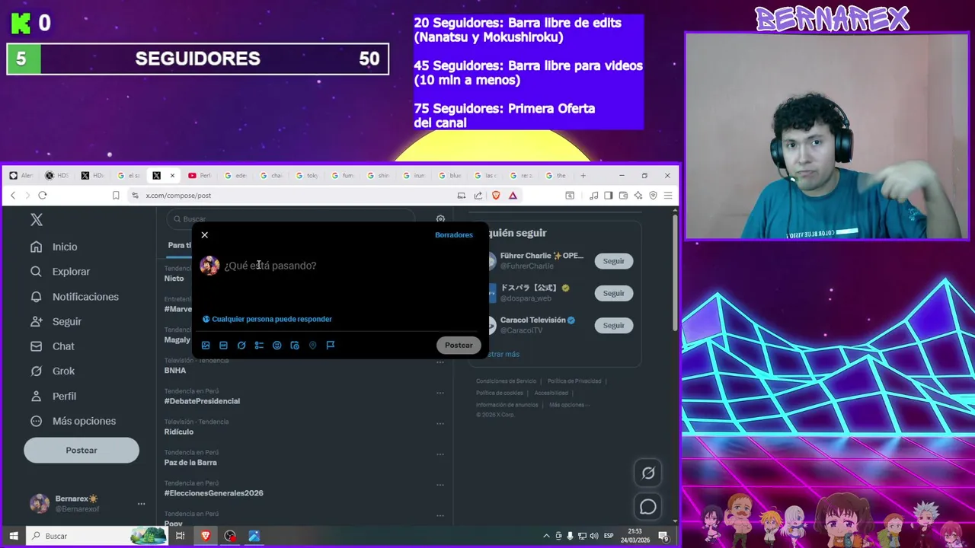Open Perfil in the sidebar
The image size is (975, 548).
click(53, 397)
